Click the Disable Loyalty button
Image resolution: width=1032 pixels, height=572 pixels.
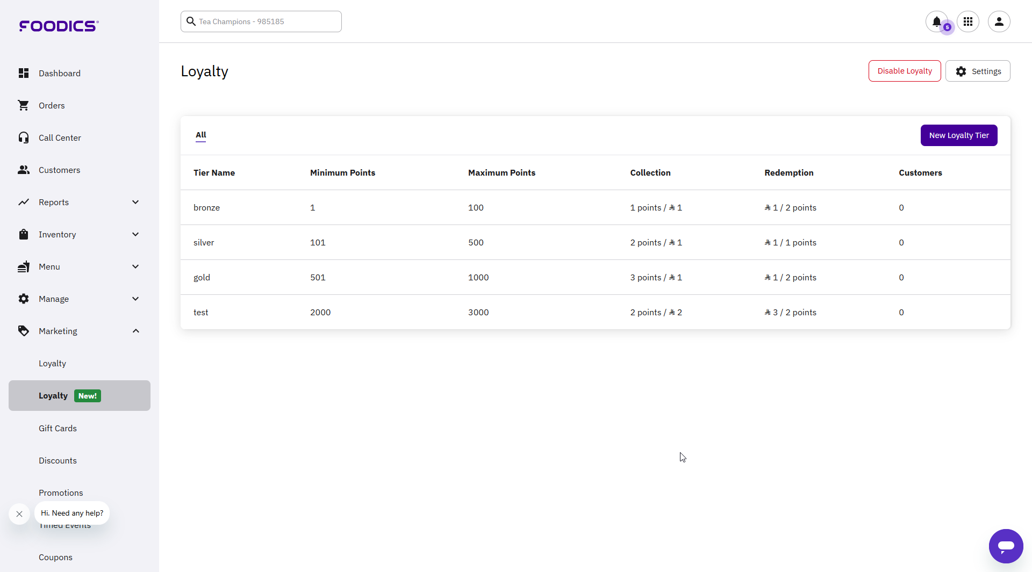tap(904, 70)
